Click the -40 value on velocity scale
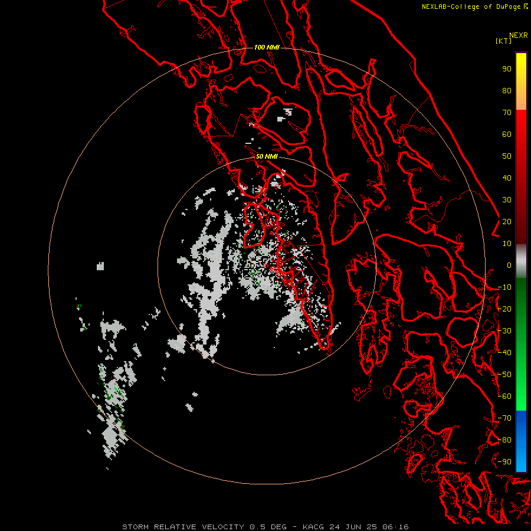531x531 pixels. pos(504,353)
